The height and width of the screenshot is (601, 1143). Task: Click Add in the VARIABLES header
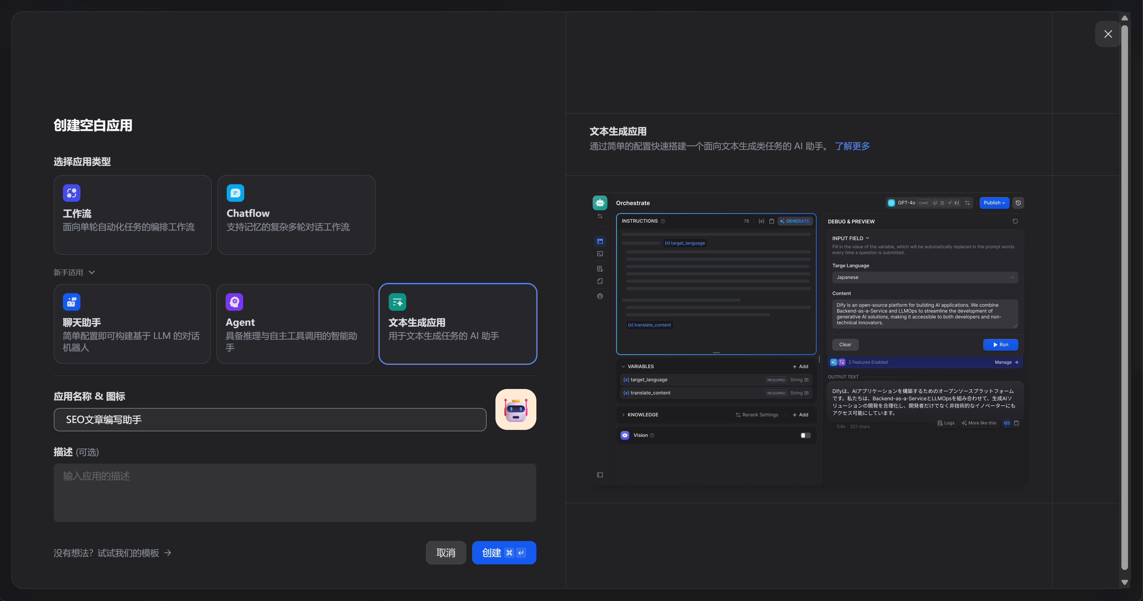(x=800, y=366)
